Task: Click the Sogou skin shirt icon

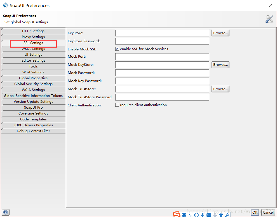Action: (x=221, y=215)
